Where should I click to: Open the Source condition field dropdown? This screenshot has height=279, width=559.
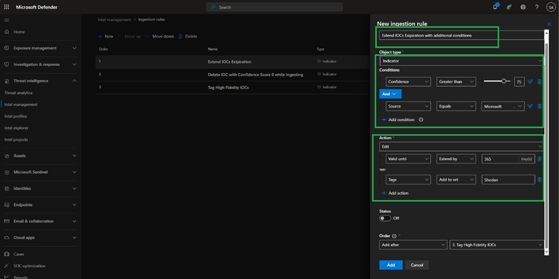tap(408, 106)
